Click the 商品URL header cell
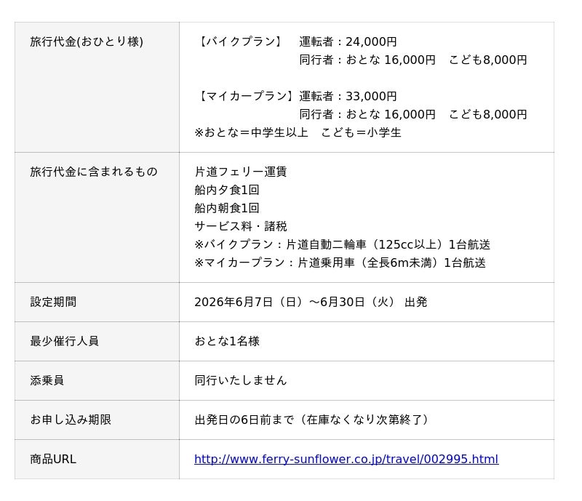 click(97, 460)
